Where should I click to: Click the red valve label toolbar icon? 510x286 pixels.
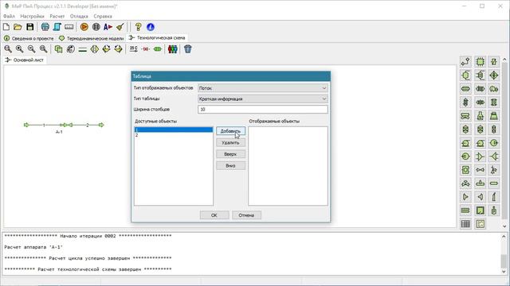[146, 49]
